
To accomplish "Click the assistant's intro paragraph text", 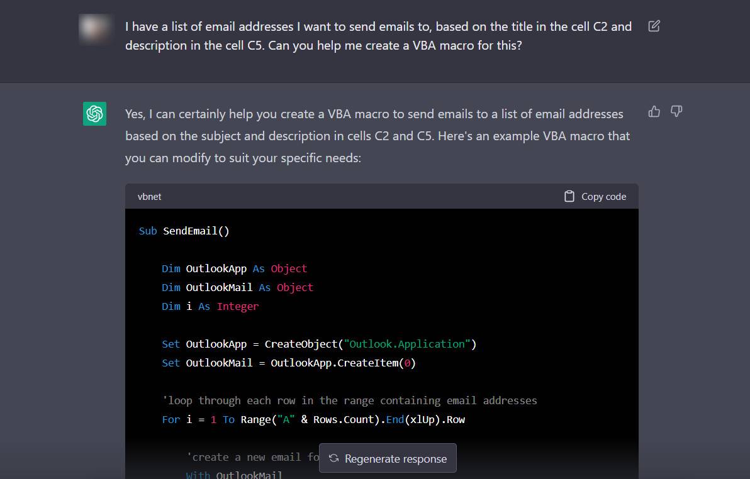I will (378, 136).
